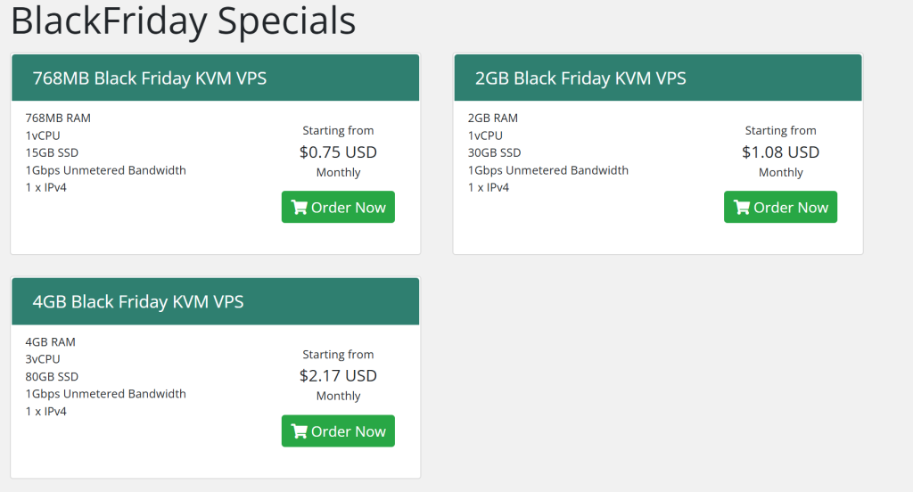Click the BlackFriday Specials page heading
913x492 pixels.
coord(184,21)
